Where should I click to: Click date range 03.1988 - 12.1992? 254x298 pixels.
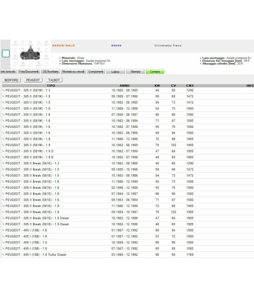pos(124,255)
